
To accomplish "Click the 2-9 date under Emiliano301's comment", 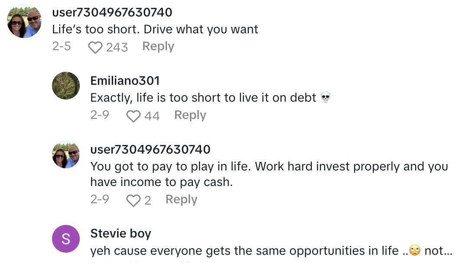I will (100, 115).
